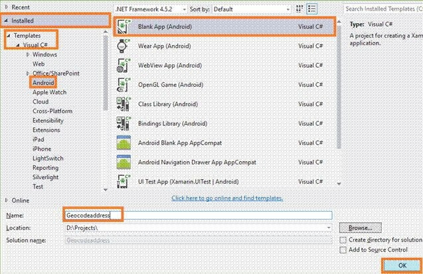Screen dimensions: 423x274
Task: Check Add to Source Control
Action: (343, 250)
